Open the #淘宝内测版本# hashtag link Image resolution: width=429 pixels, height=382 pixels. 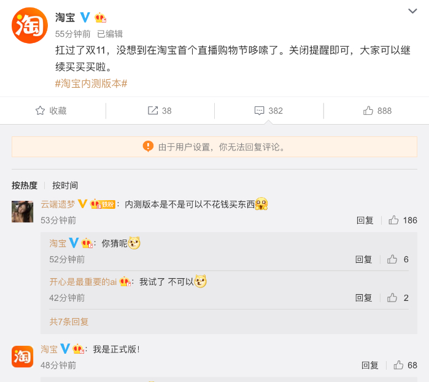(91, 83)
